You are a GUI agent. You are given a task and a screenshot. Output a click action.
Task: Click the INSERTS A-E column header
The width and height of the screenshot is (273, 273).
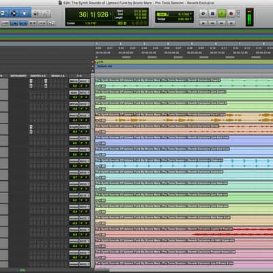[38, 76]
